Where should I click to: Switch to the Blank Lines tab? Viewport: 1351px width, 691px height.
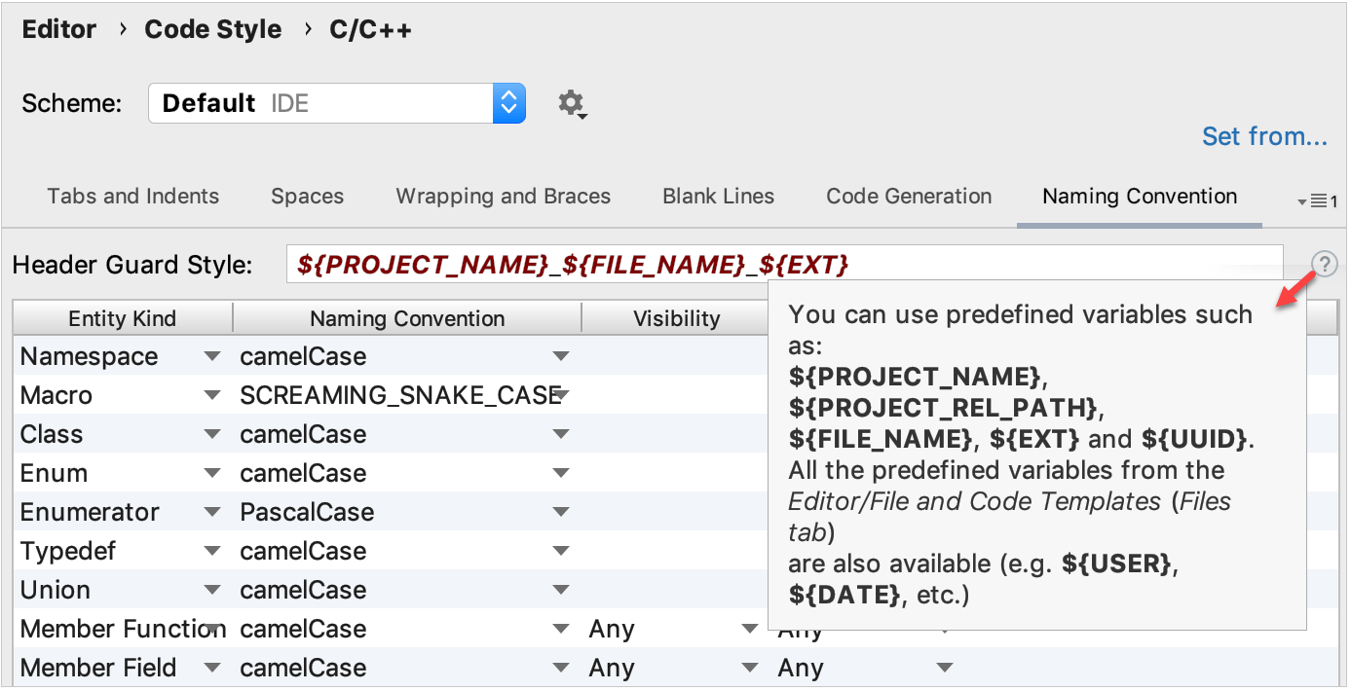[718, 196]
